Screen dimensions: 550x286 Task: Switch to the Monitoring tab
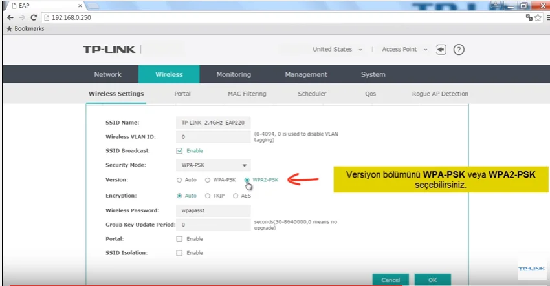pyautogui.click(x=233, y=74)
